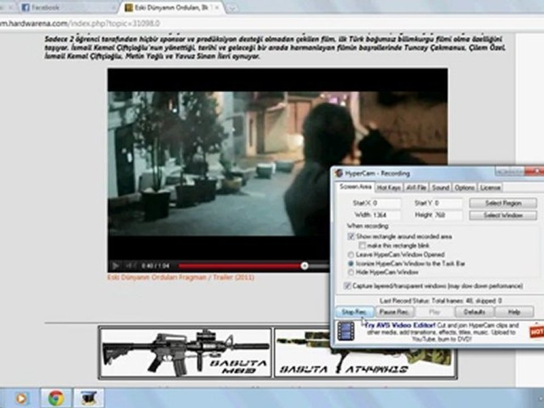
Task: Mute the video with the speaker icon
Action: pos(130,265)
